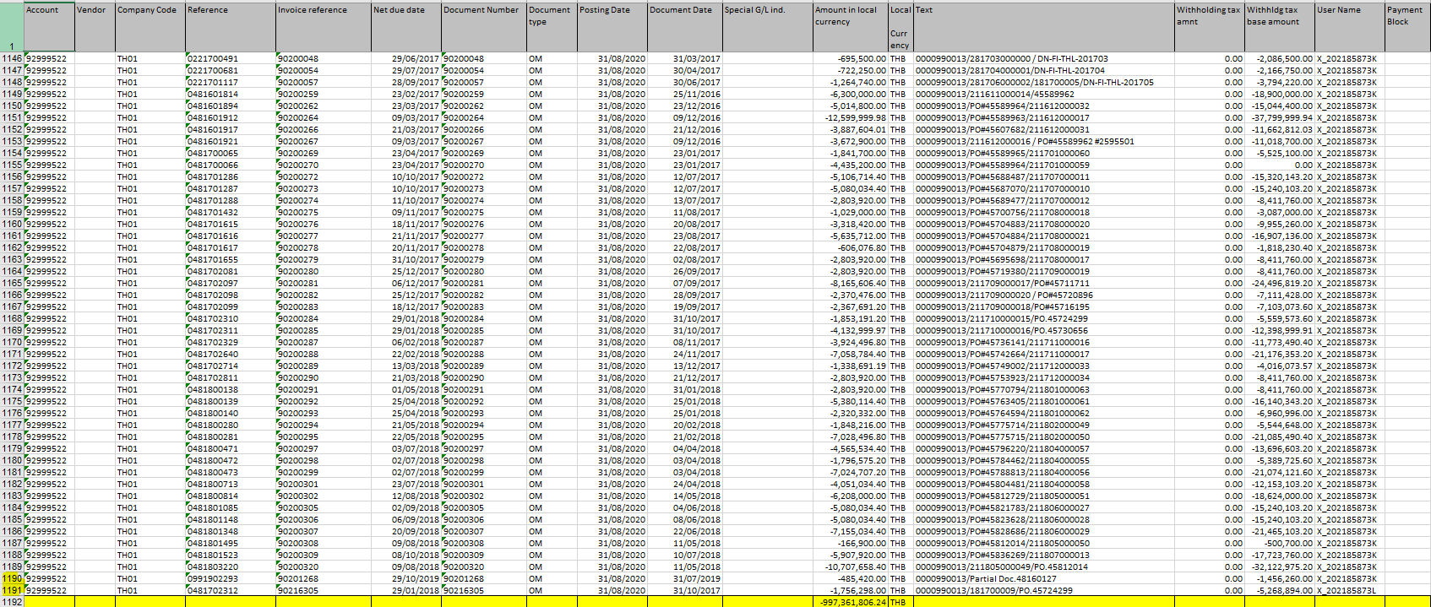Image resolution: width=1431 pixels, height=607 pixels.
Task: Click total amount cell -997,361,806.24
Action: tap(850, 602)
